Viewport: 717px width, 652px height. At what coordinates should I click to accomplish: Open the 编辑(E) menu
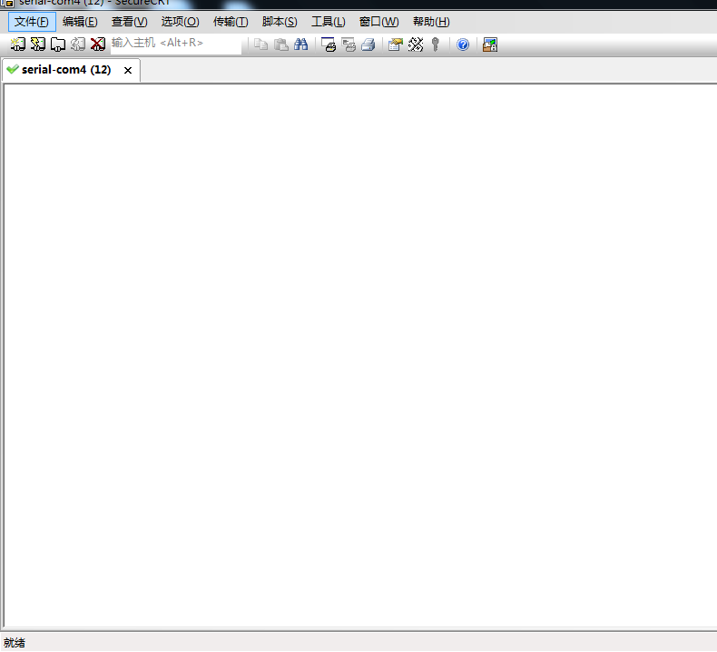[80, 22]
